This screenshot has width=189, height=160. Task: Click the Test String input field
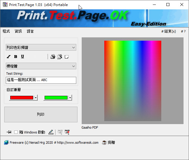[x=41, y=80]
